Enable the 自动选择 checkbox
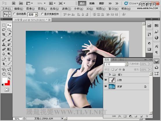161x121 pixels. (x=15, y=14)
